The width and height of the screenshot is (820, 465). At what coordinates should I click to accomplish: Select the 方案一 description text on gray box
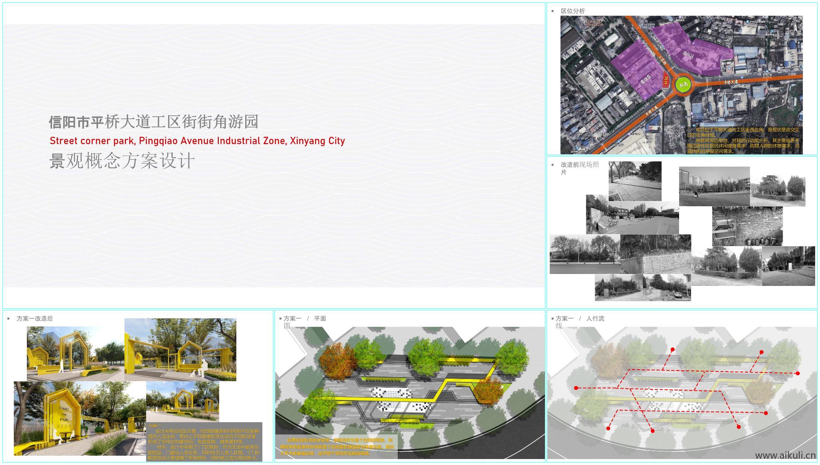(x=204, y=442)
